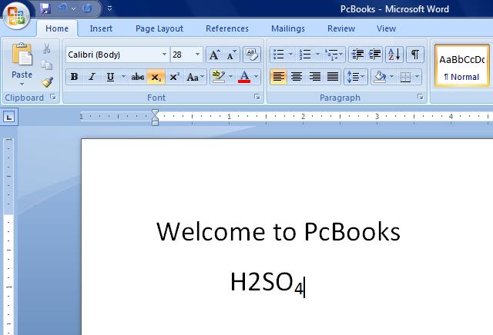
Task: Open the Review tab
Action: (x=341, y=28)
